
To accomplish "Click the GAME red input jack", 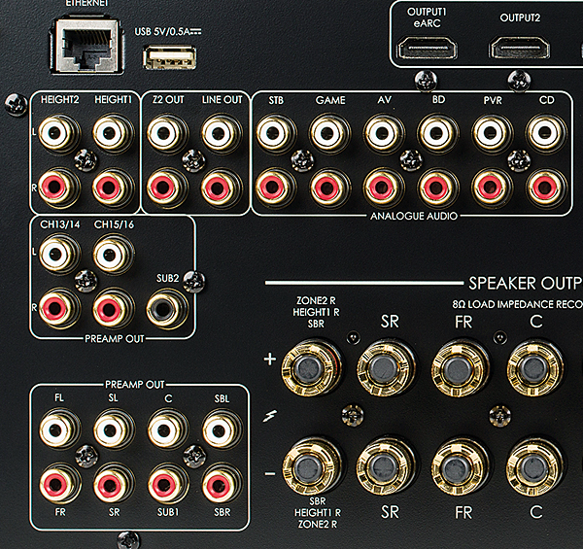I will coord(329,187).
